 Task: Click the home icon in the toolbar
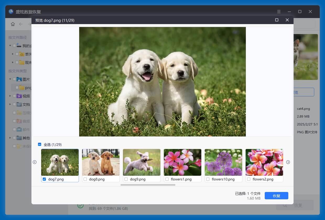pos(13,24)
